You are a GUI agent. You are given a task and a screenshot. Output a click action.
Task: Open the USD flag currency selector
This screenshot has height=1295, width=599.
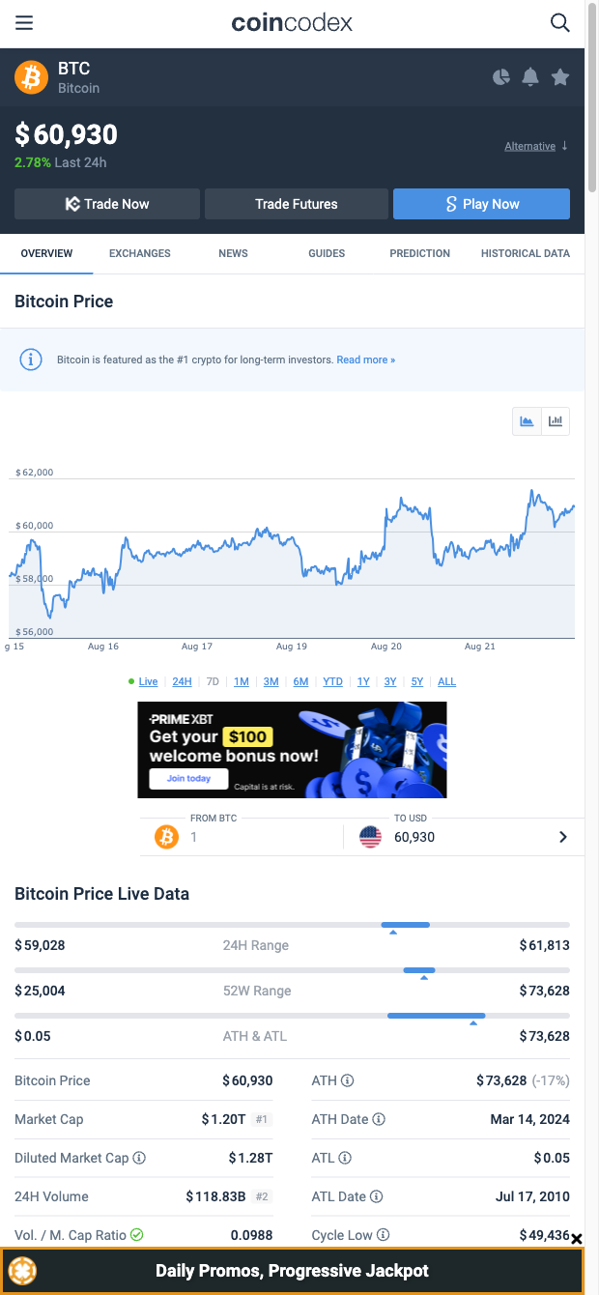370,837
